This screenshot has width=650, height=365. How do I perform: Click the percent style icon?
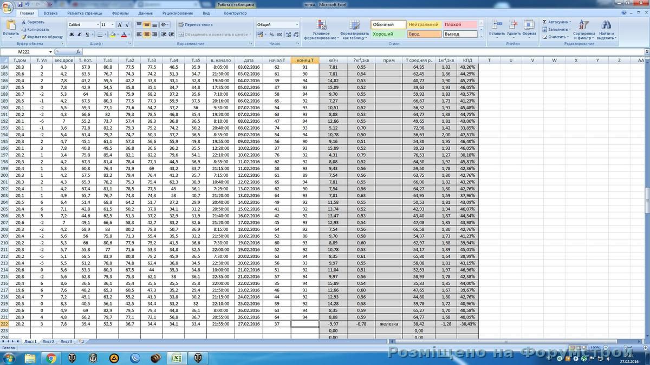point(271,34)
